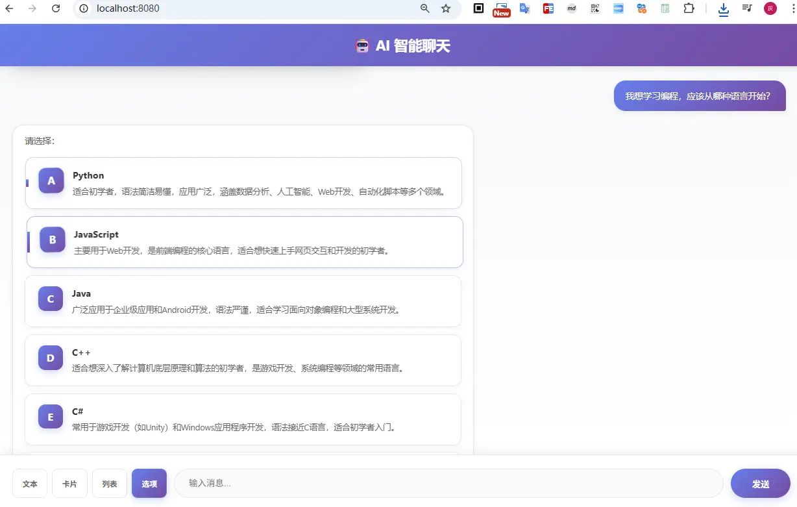
Task: Click the page reload icon
Action: pyautogui.click(x=56, y=8)
